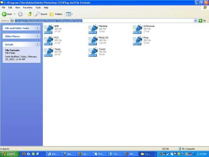Open the Edit menu
This screenshot has width=209, height=157.
pyautogui.click(x=10, y=8)
